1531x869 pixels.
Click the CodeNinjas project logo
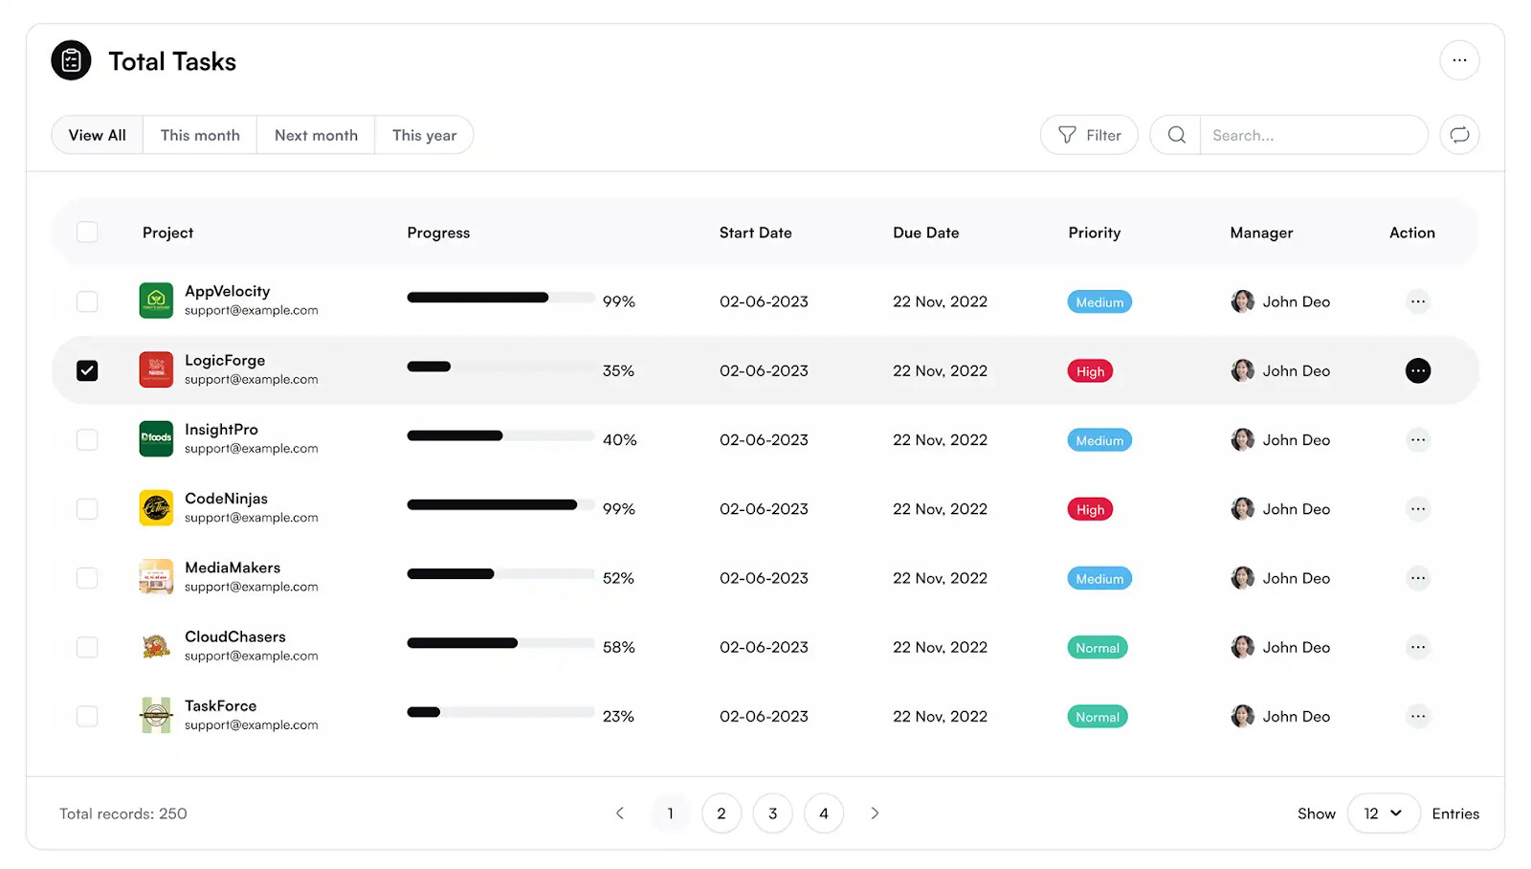(x=156, y=508)
